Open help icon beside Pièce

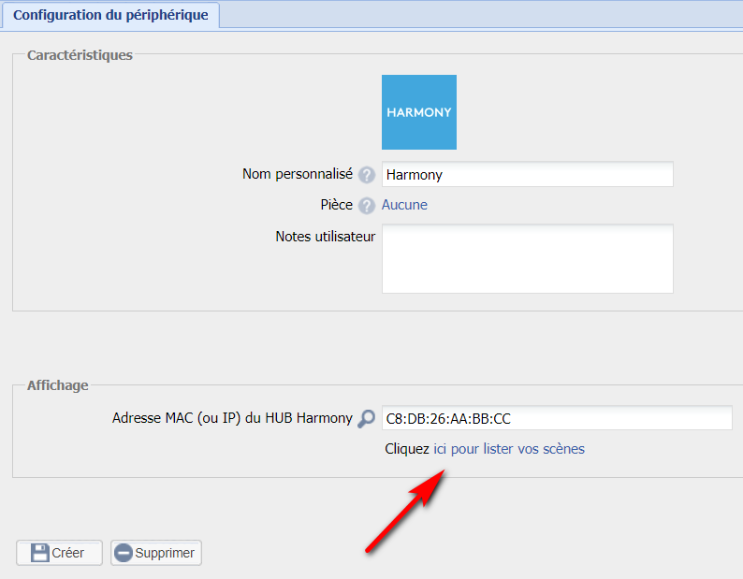click(x=367, y=206)
